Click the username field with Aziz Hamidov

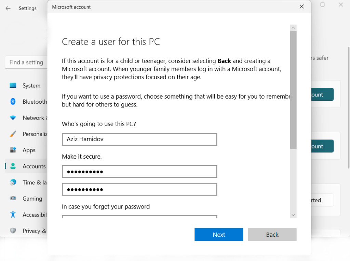[139, 139]
